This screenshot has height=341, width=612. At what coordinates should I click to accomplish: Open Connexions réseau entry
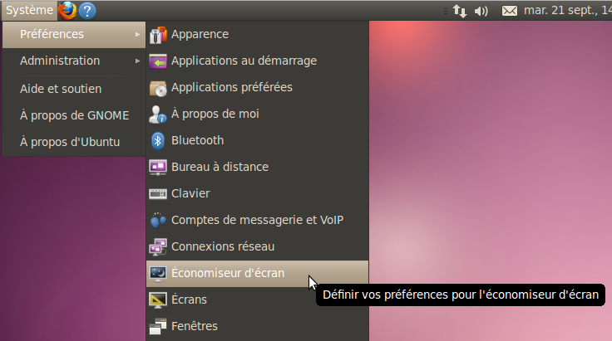click(257, 246)
